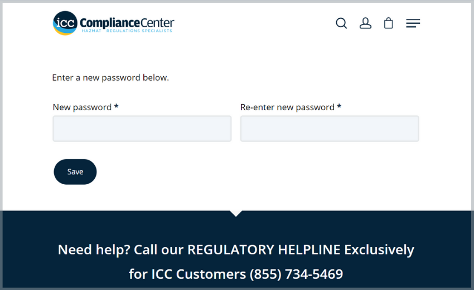Click the ComplianceCenter wordmark

[127, 22]
